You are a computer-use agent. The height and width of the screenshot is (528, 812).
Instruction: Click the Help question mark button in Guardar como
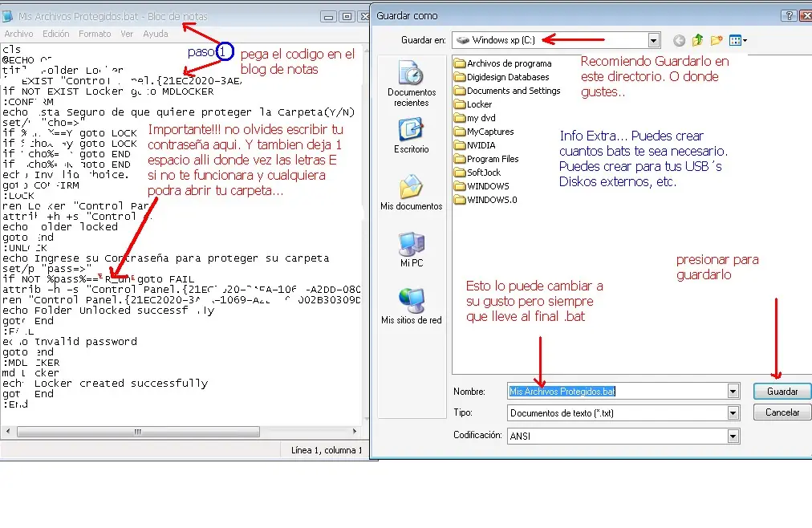coord(789,16)
